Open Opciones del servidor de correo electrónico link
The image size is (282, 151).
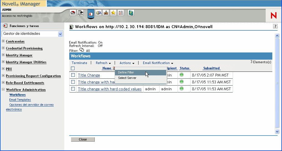point(30,107)
